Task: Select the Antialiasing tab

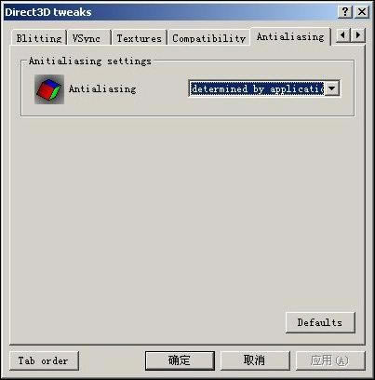Action: coord(290,37)
